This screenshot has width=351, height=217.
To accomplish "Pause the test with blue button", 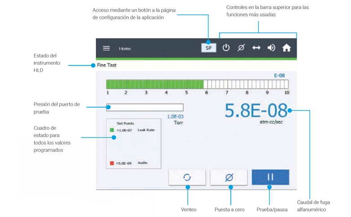I will (270, 177).
